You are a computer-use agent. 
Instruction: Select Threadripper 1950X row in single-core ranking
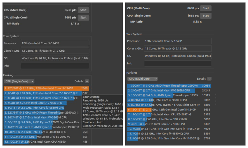pyautogui.click(x=43, y=127)
